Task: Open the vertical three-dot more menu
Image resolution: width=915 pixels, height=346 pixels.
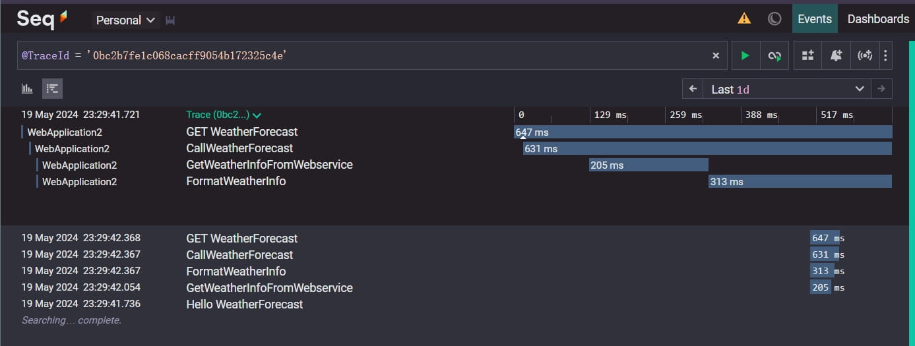Action: click(885, 56)
